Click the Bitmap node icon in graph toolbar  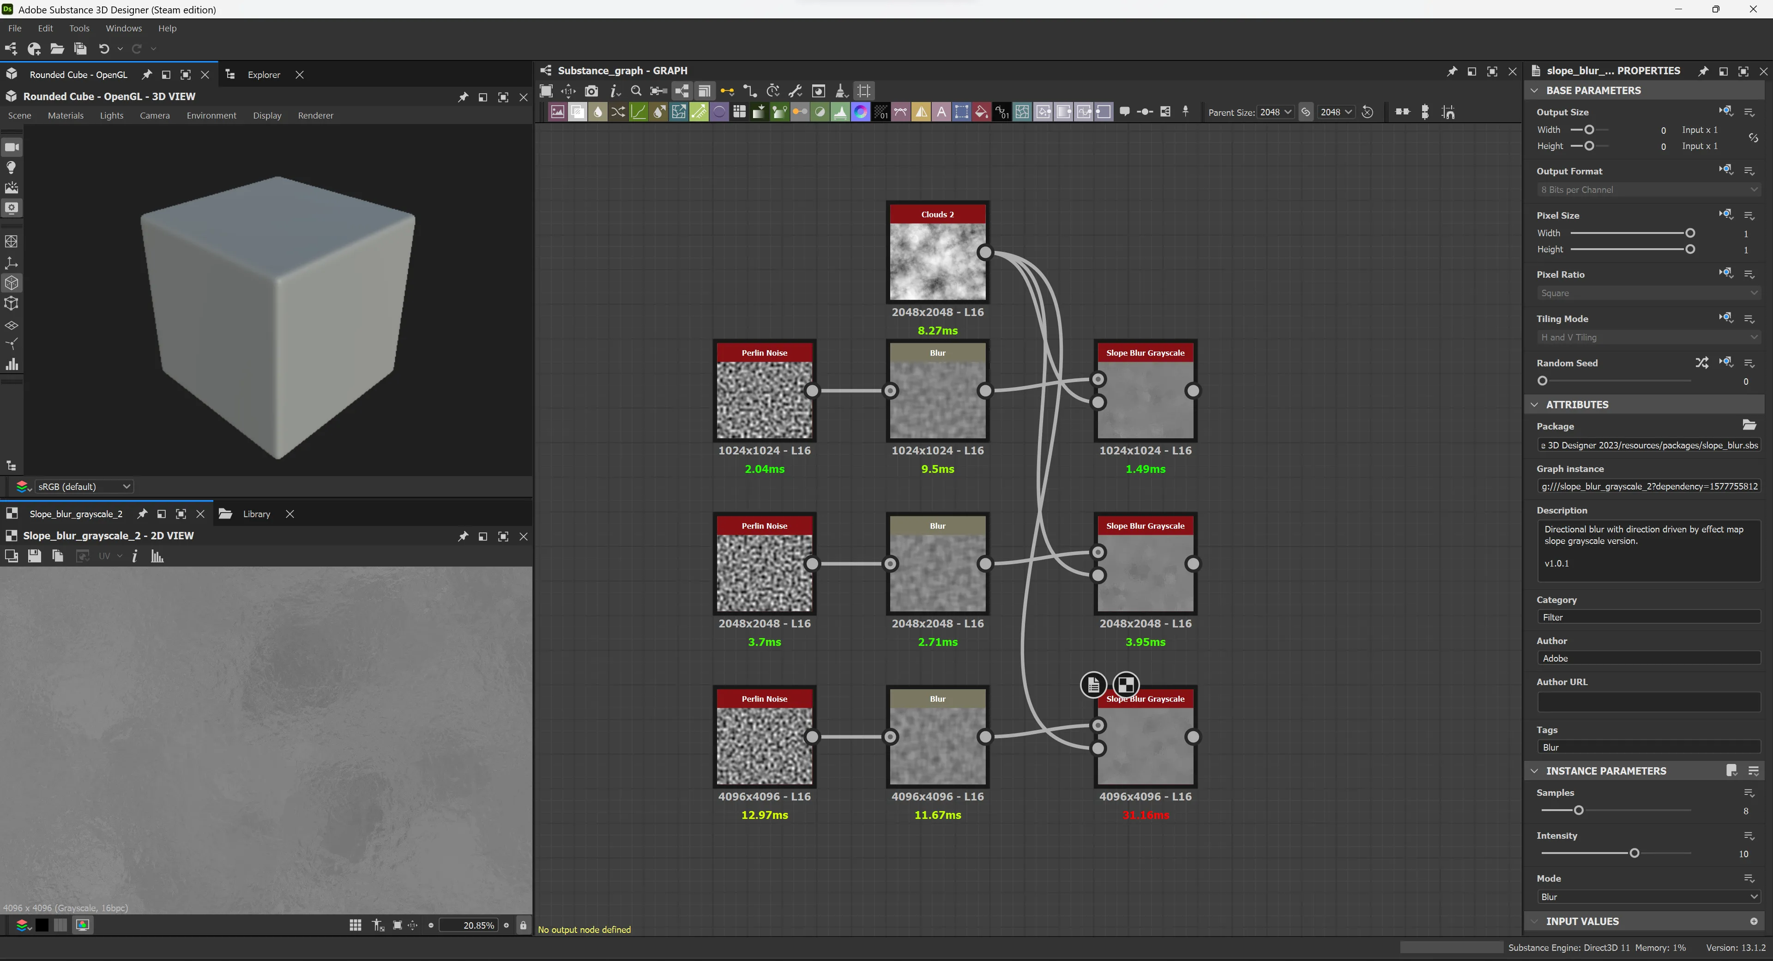pyautogui.click(x=557, y=112)
